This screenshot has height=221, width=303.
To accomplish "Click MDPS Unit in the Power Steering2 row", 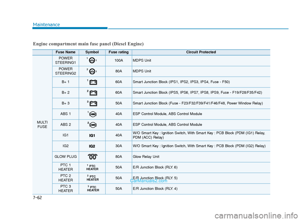I will [142, 71].
